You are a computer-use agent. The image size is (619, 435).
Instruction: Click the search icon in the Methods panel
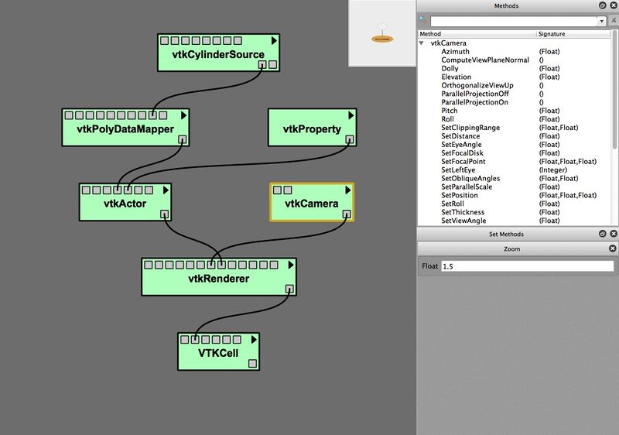(x=423, y=21)
